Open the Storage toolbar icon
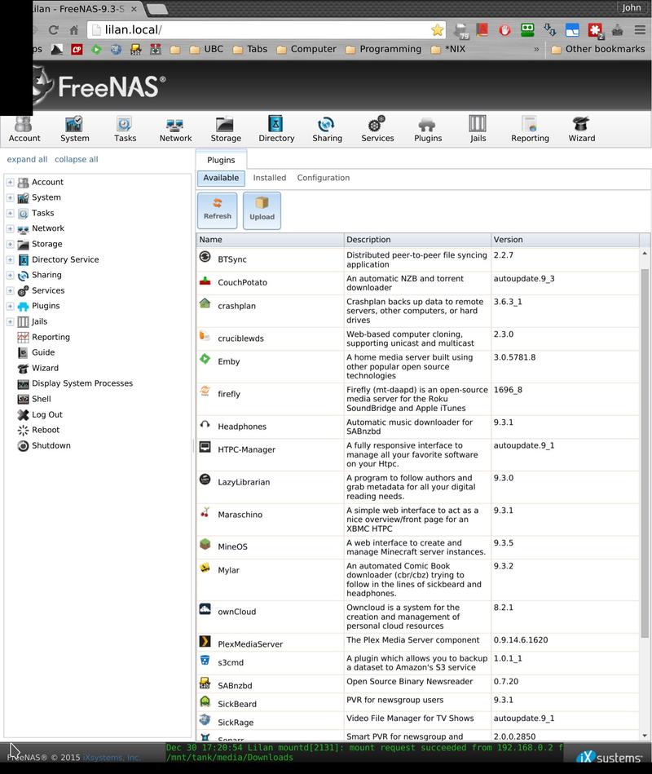Image resolution: width=652 pixels, height=774 pixels. (226, 129)
